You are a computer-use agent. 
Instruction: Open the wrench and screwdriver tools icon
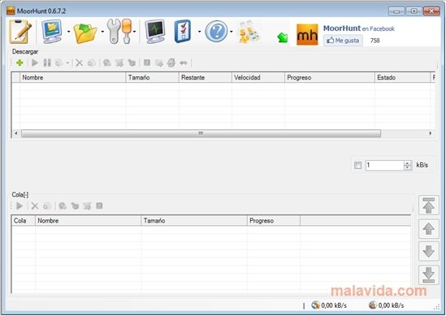point(119,32)
